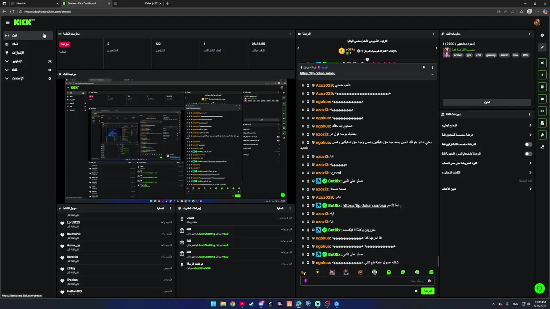Click the sticky note icon in right rail

click(x=542, y=87)
